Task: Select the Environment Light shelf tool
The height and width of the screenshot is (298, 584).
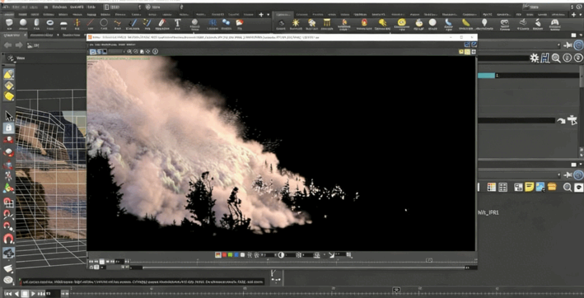Action: (x=401, y=24)
